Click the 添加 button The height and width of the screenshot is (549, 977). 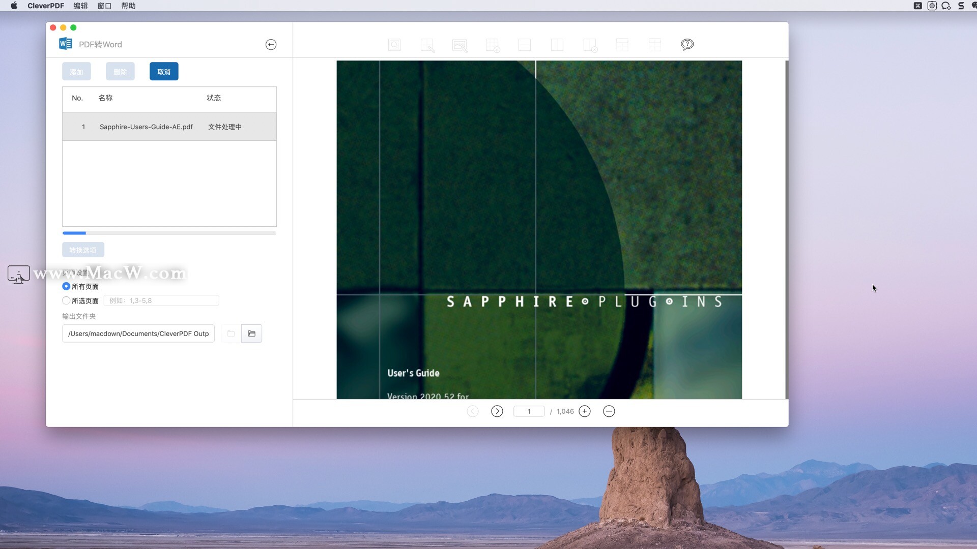coord(76,72)
